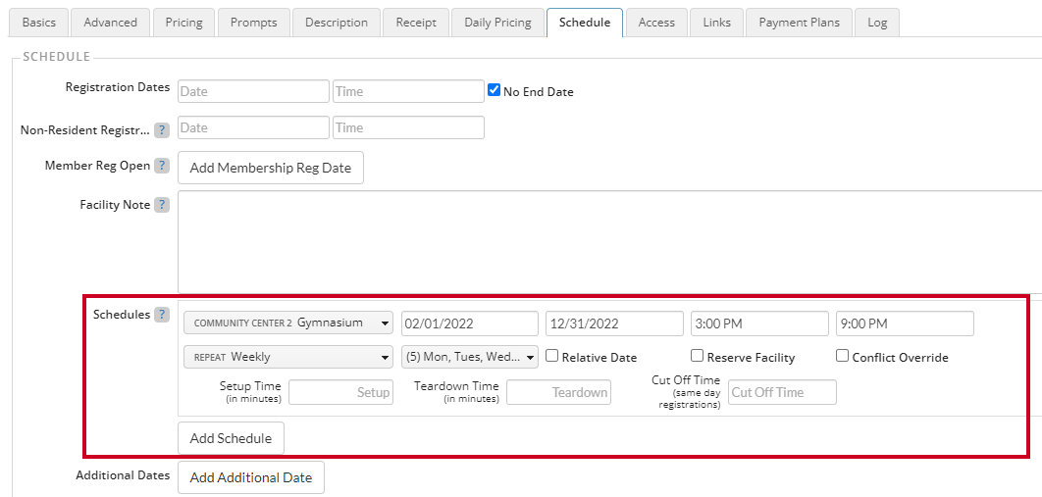Open the Advanced tab
The height and width of the screenshot is (497, 1042).
pyautogui.click(x=110, y=23)
